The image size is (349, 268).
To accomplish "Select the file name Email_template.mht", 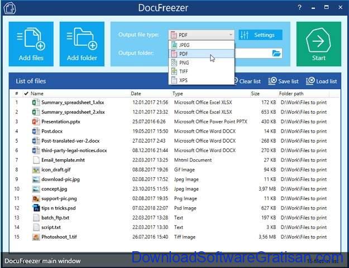I will point(63,160).
